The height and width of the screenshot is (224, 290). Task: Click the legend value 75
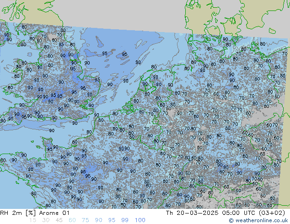click(85, 220)
